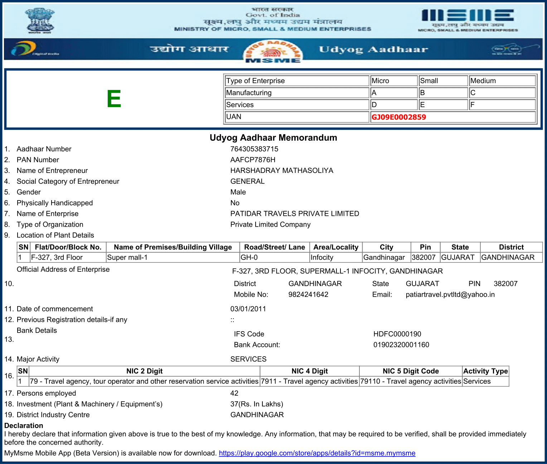Click the SERVICES major activity value
Screen dimensions: 547x464
(248, 359)
